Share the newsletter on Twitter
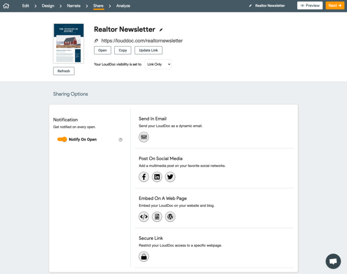The width and height of the screenshot is (347, 274). 170,177
